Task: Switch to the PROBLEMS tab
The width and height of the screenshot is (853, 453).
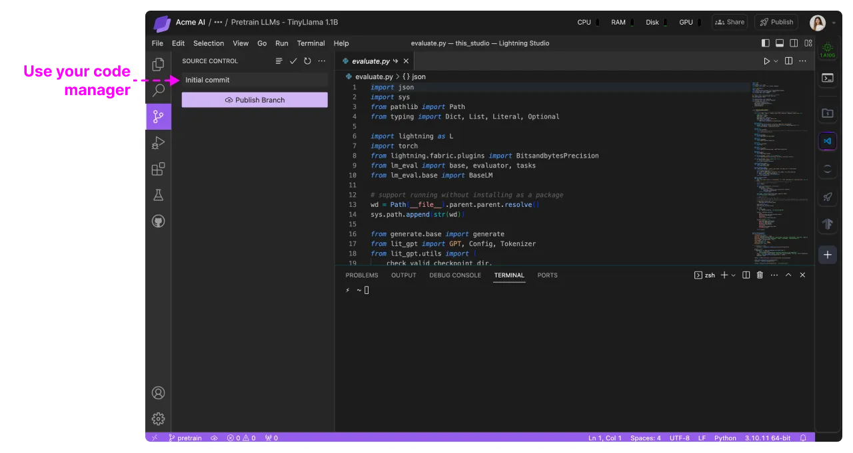Action: pyautogui.click(x=362, y=275)
